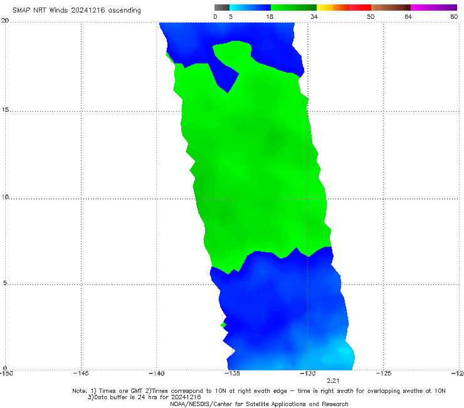Click the "34" color bar scale label

coord(314,17)
